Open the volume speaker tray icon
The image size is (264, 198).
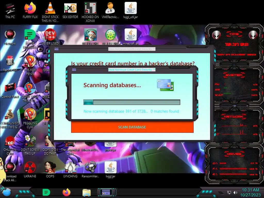point(235,192)
